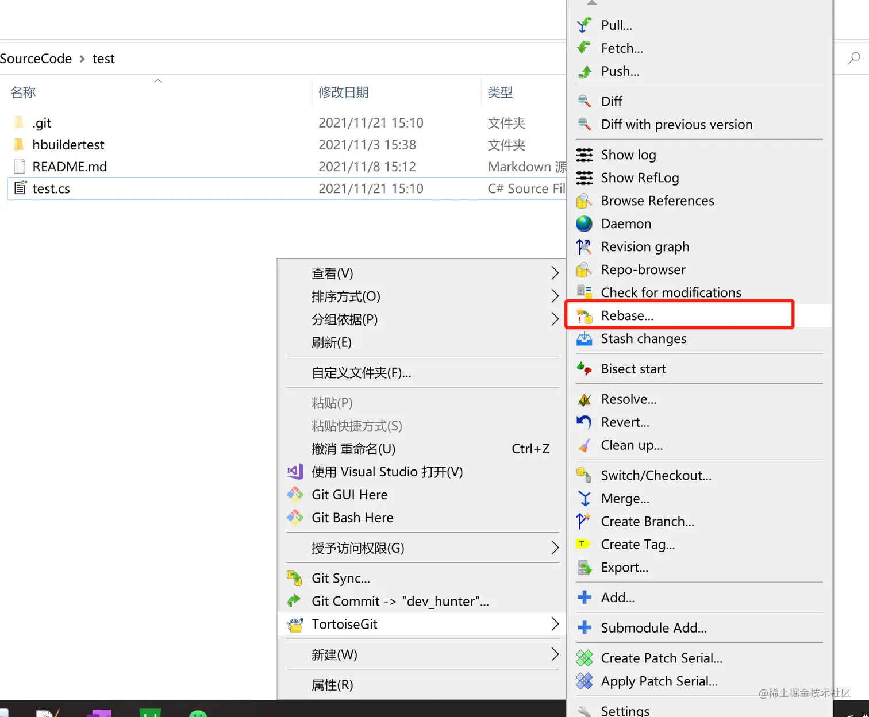Image resolution: width=869 pixels, height=717 pixels.
Task: Click the Diff magnifier icon
Action: [x=585, y=101]
